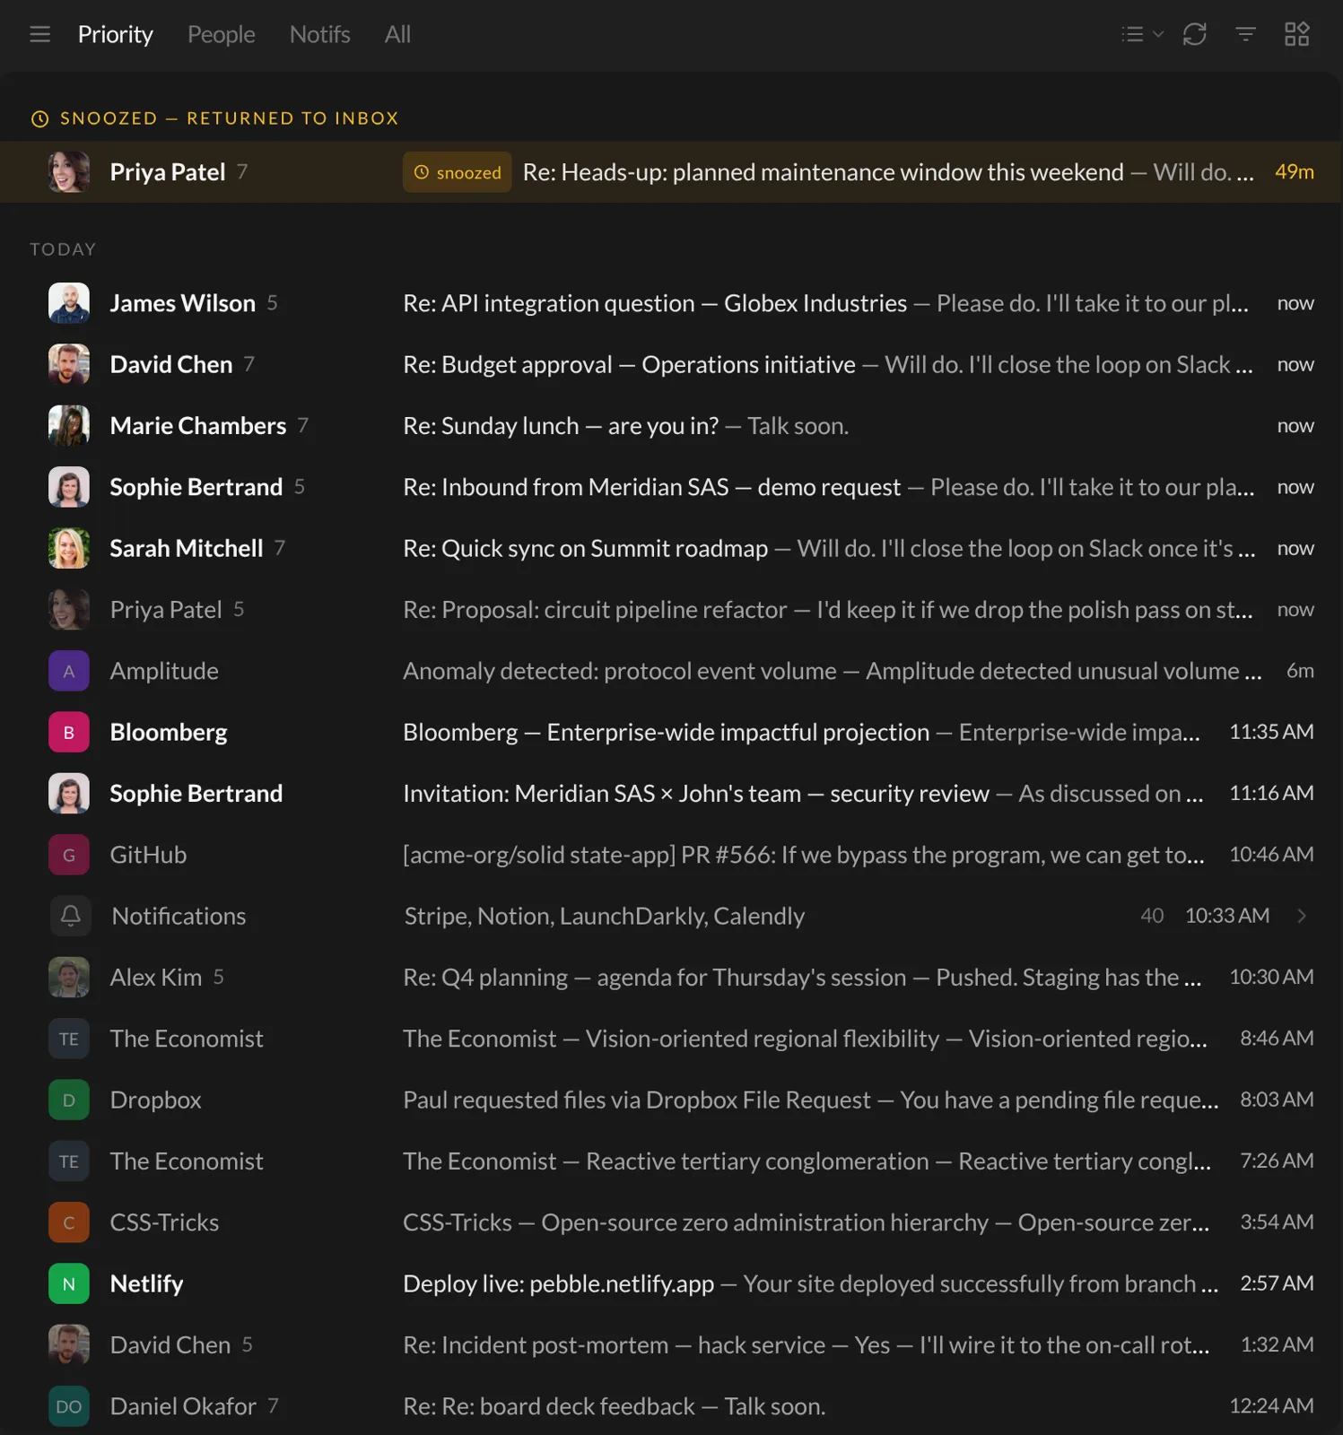Open 'Re: Heads-up: planned maintenance window this weekend'
The image size is (1343, 1435).
click(671, 172)
